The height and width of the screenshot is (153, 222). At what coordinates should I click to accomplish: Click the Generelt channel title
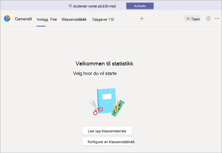23,19
